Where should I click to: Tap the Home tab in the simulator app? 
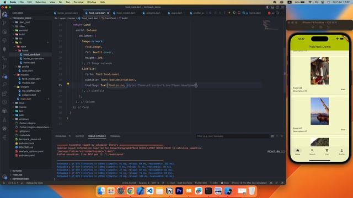tap(298, 152)
